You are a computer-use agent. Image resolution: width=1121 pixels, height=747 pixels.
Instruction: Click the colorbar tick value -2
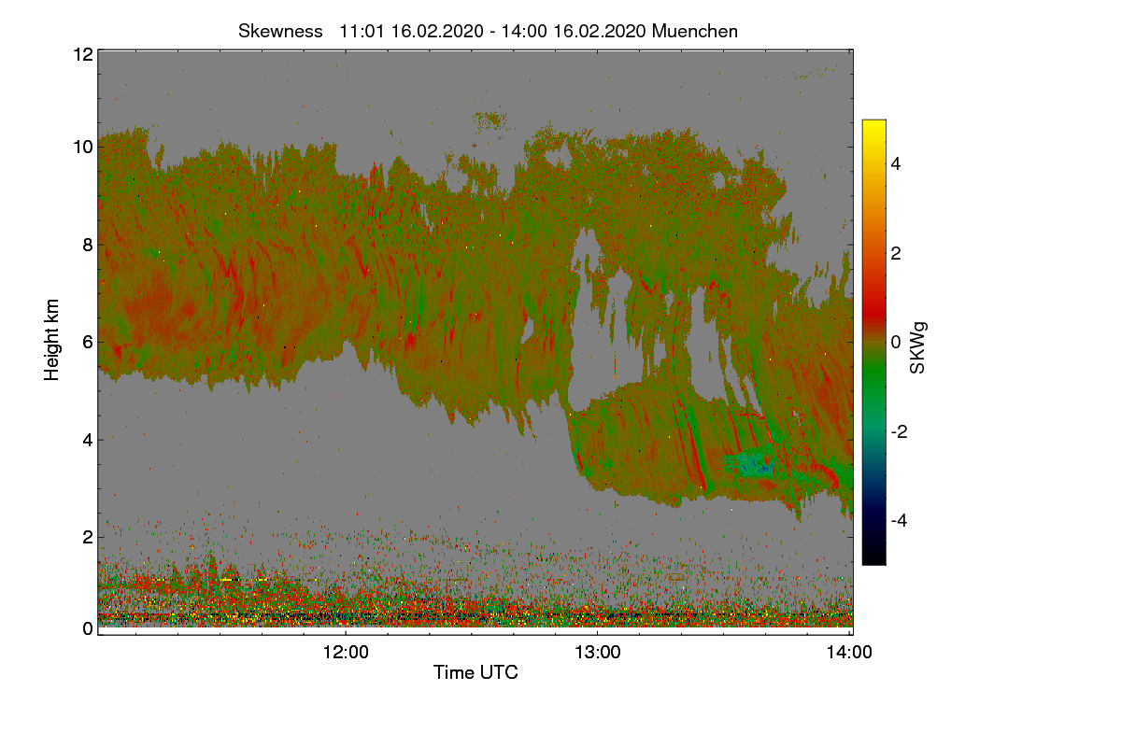tap(898, 431)
